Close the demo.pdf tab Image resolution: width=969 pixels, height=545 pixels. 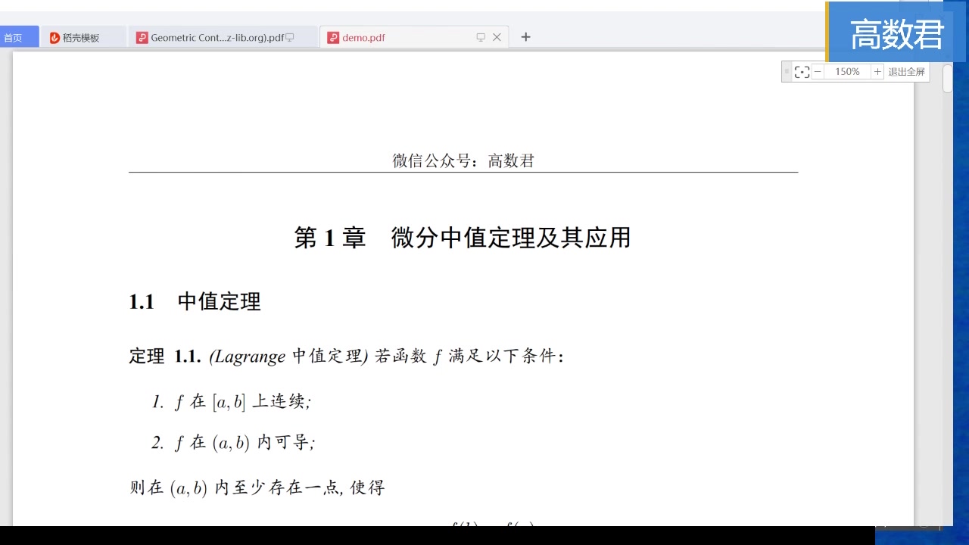497,37
